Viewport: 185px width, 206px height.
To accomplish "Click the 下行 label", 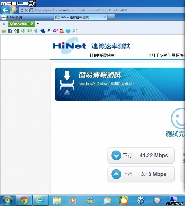I will point(127,156).
